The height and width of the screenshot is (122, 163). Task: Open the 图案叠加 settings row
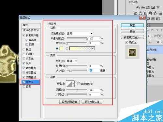pyautogui.click(x=31, y=77)
